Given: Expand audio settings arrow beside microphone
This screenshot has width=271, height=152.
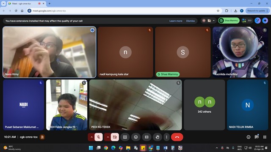Looking at the screenshot, I should (x=91, y=137).
